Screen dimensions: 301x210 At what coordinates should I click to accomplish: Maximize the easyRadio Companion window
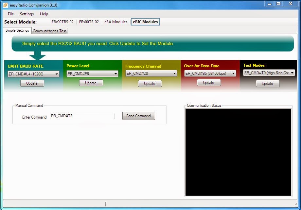pos(278,4)
